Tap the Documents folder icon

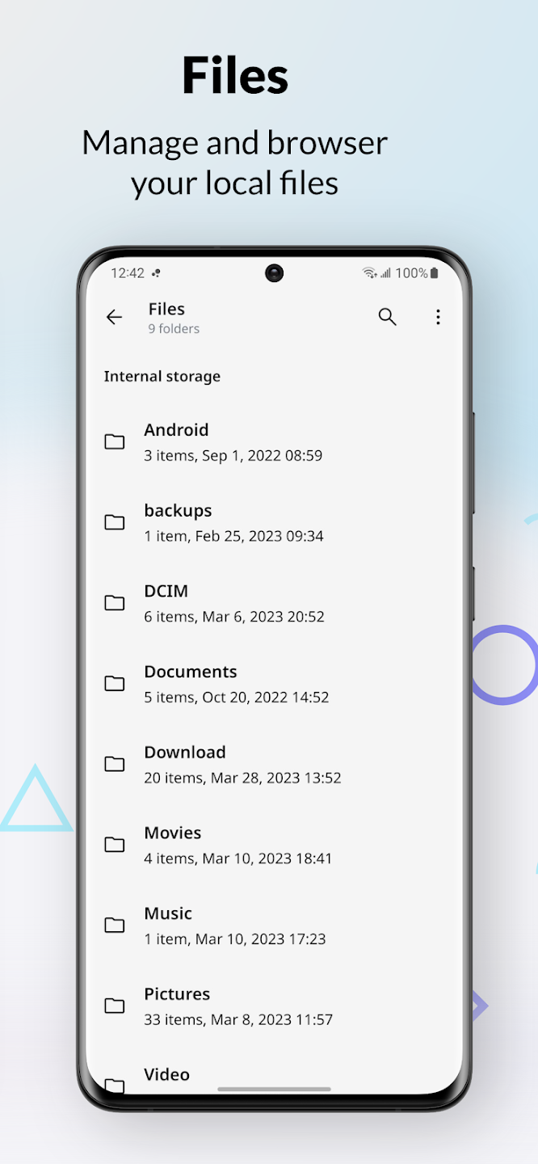(115, 684)
